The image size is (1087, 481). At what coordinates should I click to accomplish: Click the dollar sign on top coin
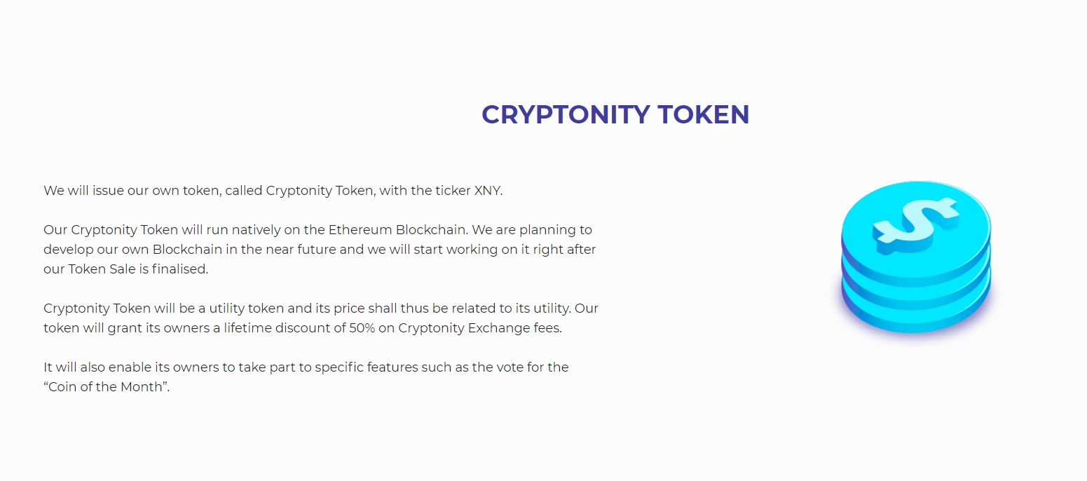click(915, 222)
